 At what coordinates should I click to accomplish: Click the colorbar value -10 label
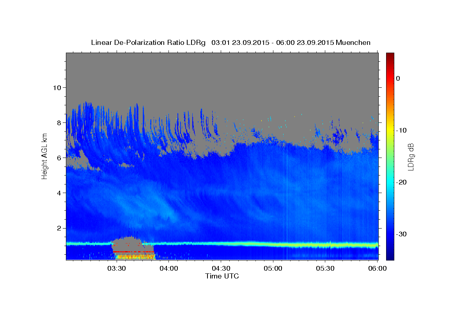(x=401, y=130)
